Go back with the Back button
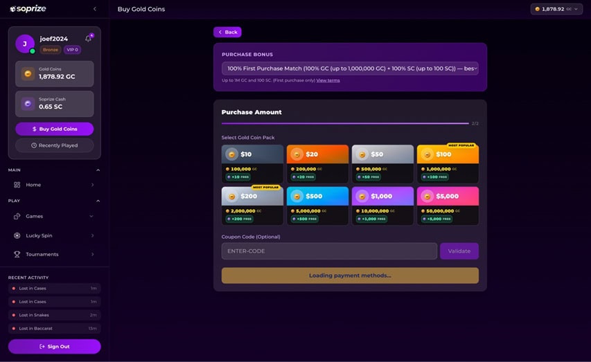Viewport: 591px width, 362px height. click(227, 32)
